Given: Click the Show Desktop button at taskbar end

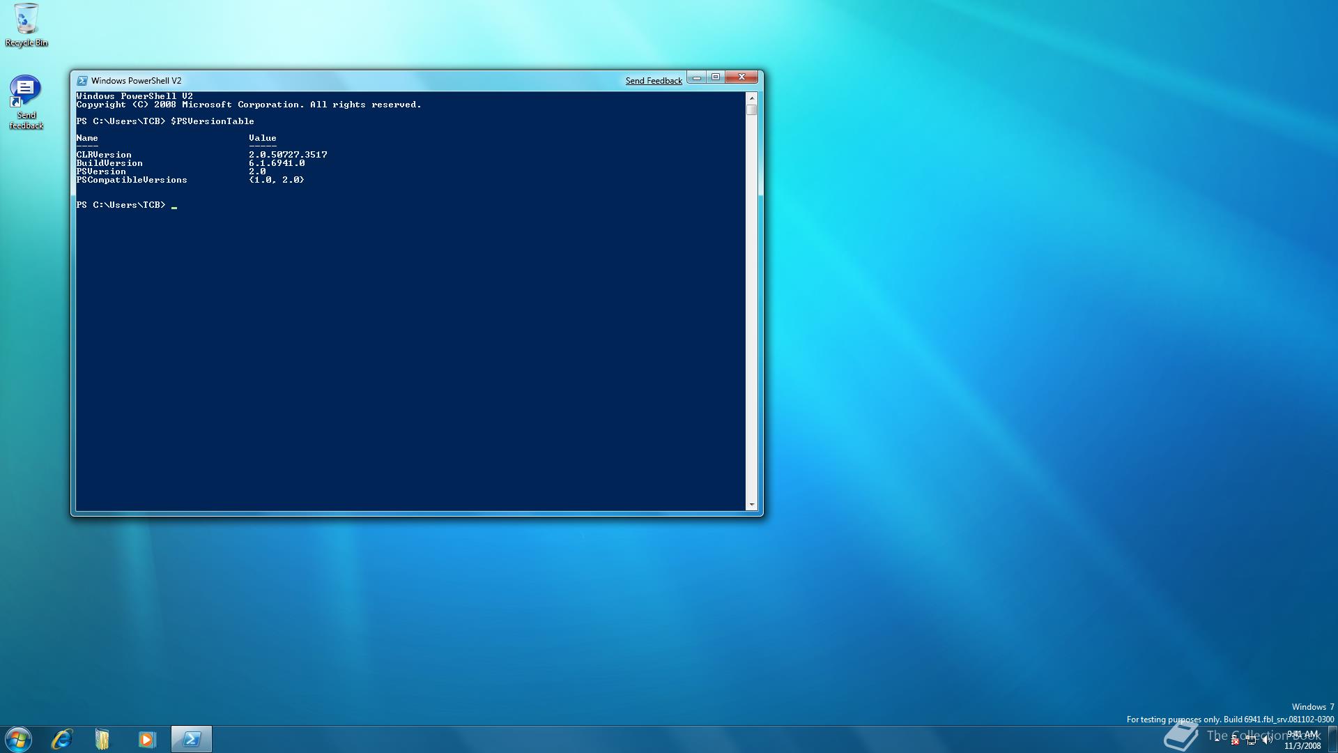Looking at the screenshot, I should [x=1332, y=739].
